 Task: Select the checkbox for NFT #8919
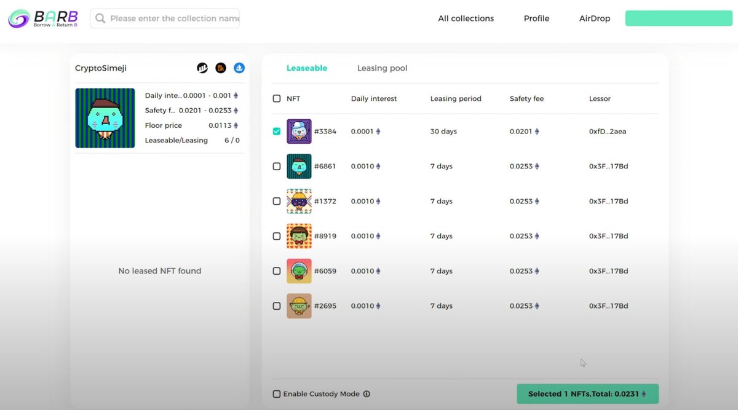(277, 236)
